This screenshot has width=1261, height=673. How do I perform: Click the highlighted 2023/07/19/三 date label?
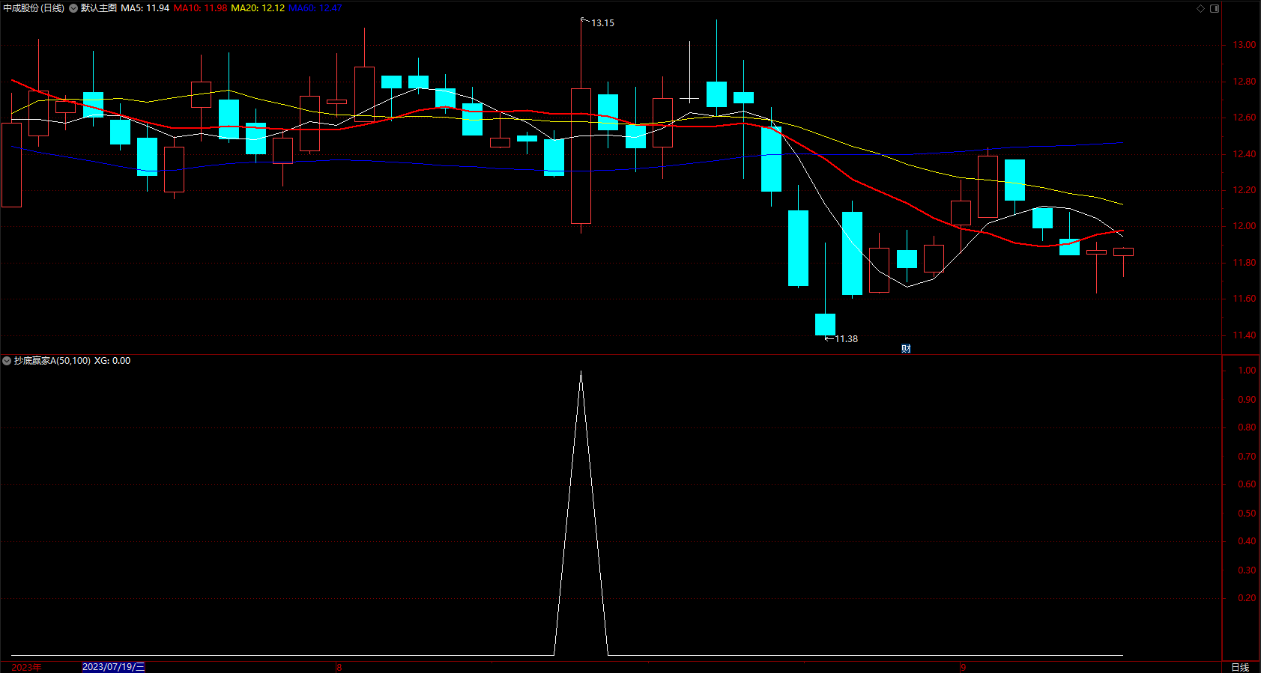(113, 667)
